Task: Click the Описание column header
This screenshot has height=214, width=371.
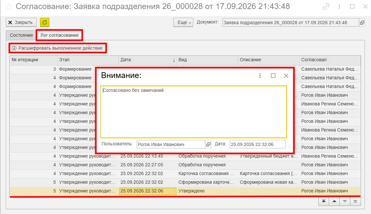Action: coord(268,60)
